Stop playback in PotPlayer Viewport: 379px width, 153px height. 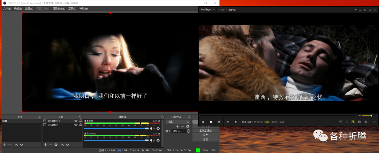(x=211, y=122)
